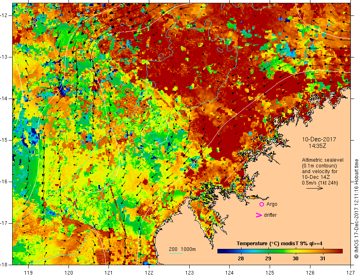Click the 31 label under color bar
359x277 pixels.
[323, 259]
